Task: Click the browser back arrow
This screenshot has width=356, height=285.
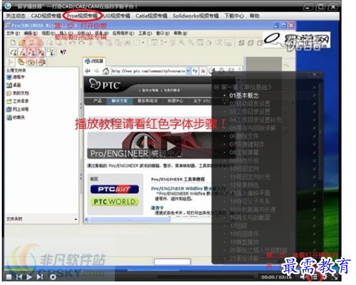Action: click(88, 71)
